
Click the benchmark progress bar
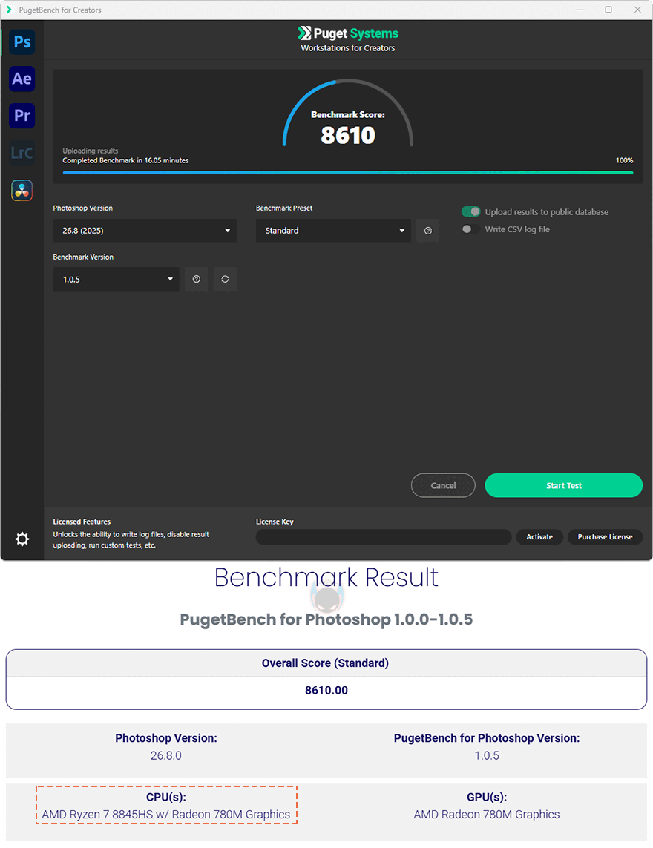pyautogui.click(x=348, y=173)
